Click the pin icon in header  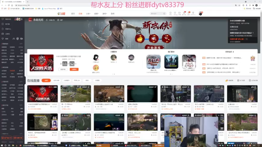pyautogui.click(x=193, y=13)
